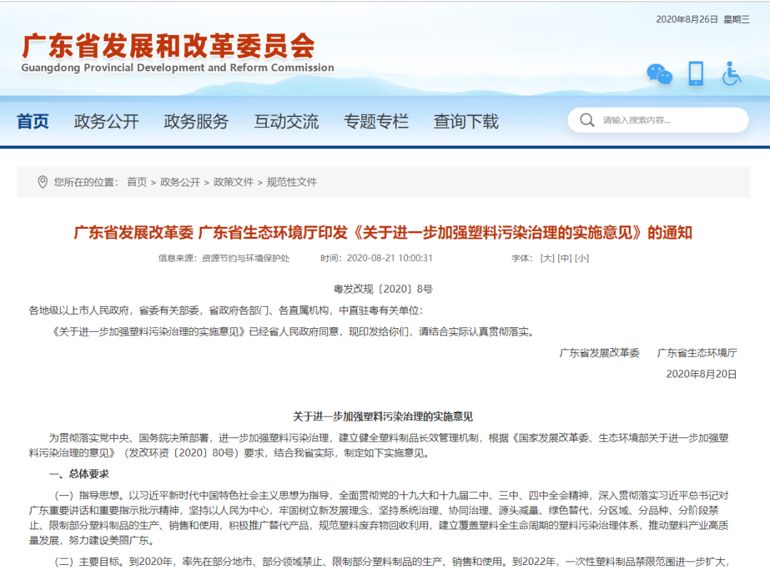The image size is (770, 570).
Task: Click the red article title heading
Action: point(383,233)
